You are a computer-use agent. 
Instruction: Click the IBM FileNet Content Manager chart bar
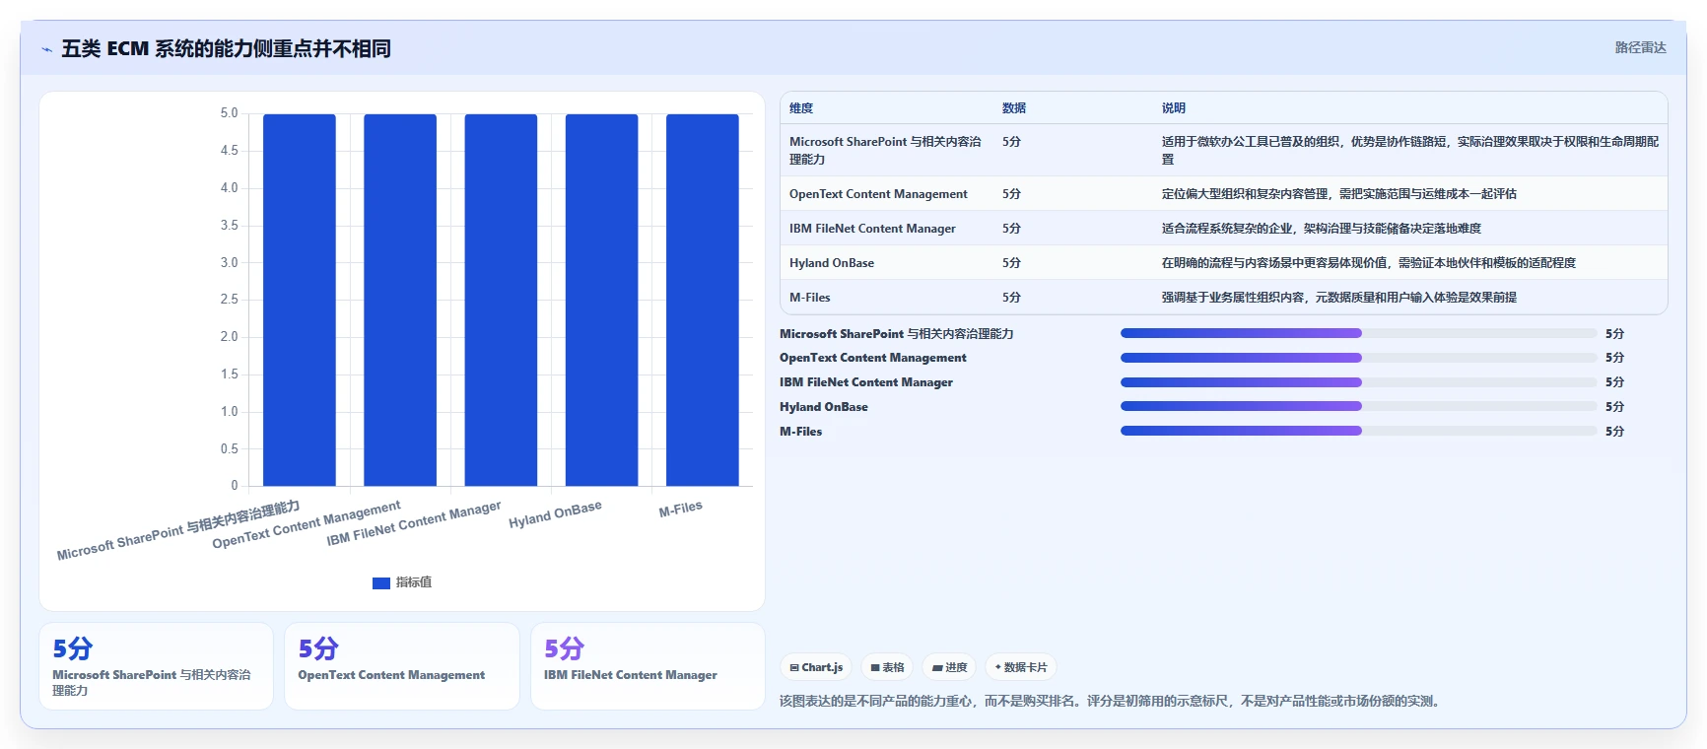point(501,300)
